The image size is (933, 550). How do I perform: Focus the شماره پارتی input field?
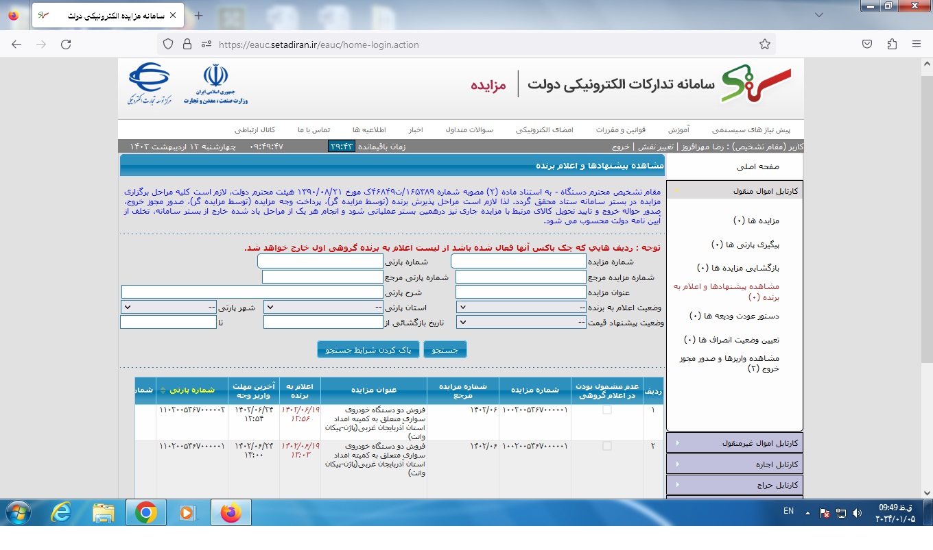[x=320, y=261]
